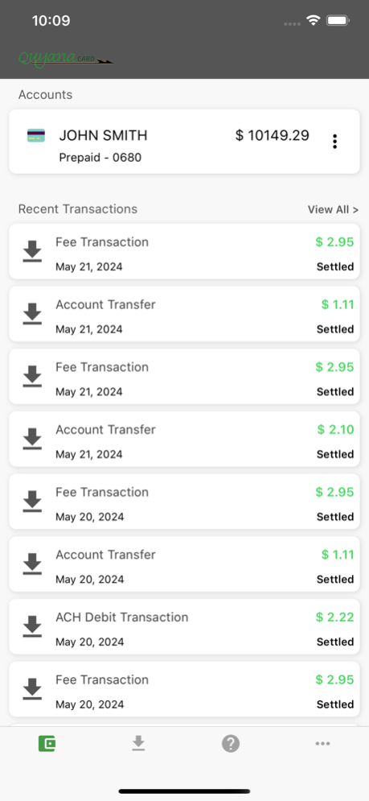
Task: Open the three-dot menu for John Smith account
Action: point(334,142)
